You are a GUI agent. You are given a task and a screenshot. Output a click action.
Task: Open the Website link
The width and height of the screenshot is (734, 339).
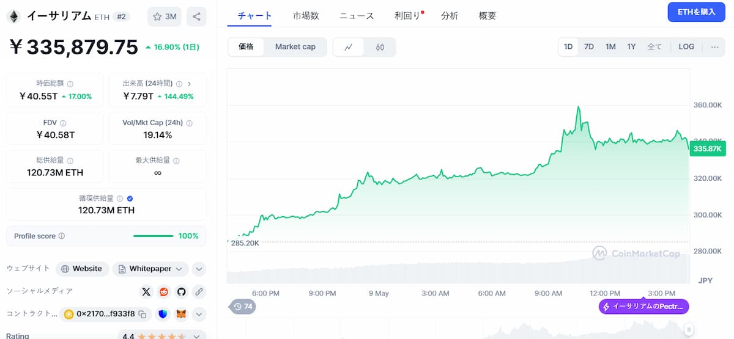pos(83,269)
